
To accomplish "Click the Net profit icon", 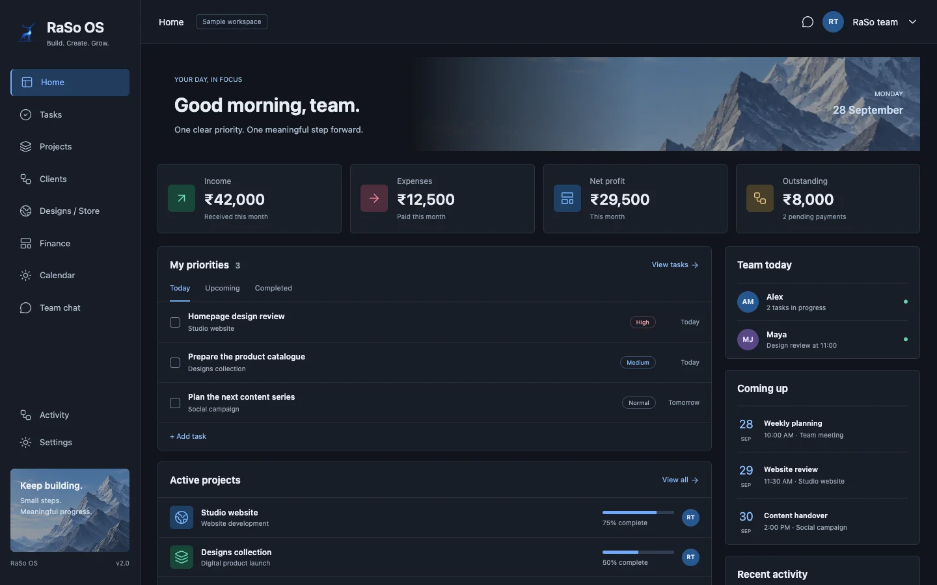I will pos(567,198).
